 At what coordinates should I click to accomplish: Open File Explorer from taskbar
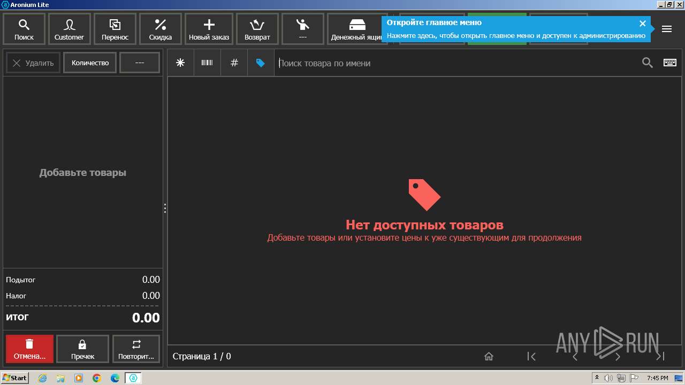(60, 378)
